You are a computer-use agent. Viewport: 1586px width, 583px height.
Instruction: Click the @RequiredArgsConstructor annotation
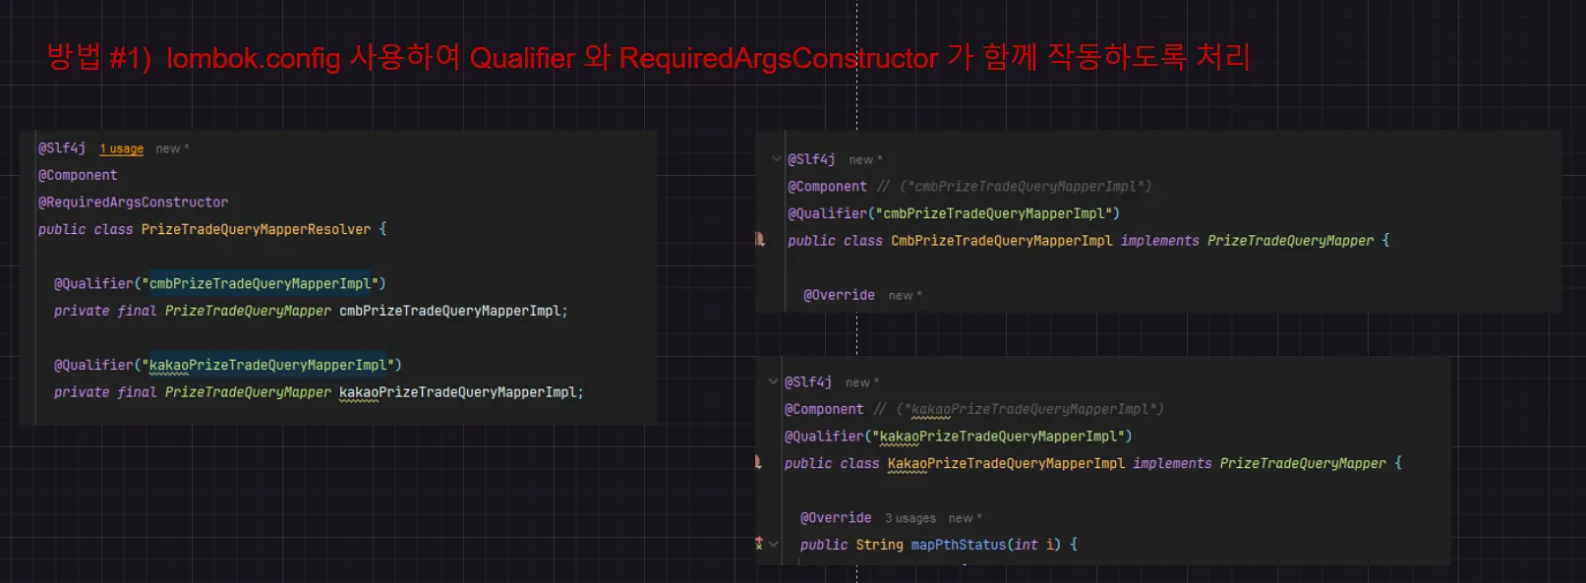click(133, 203)
